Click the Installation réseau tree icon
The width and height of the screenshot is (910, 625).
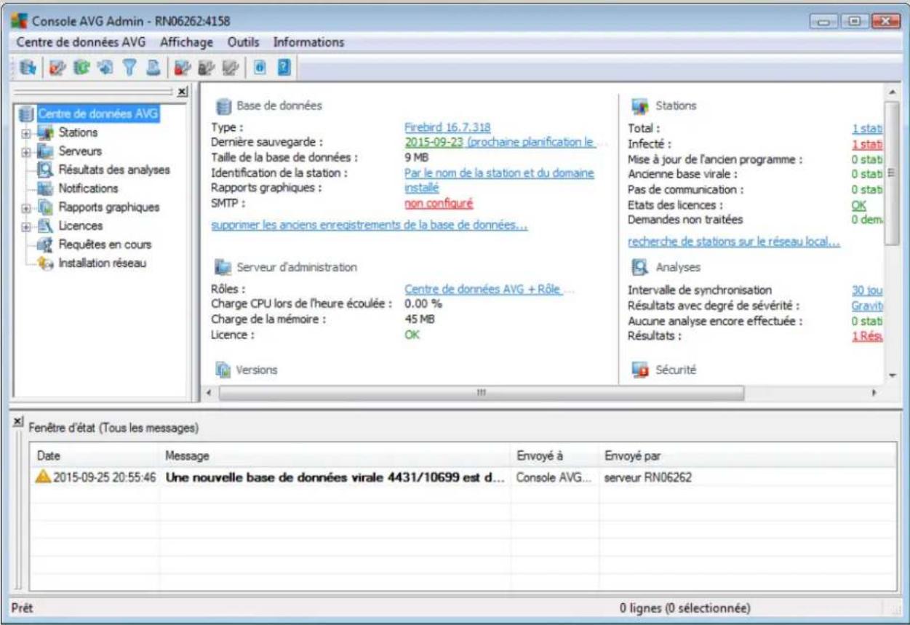point(45,263)
